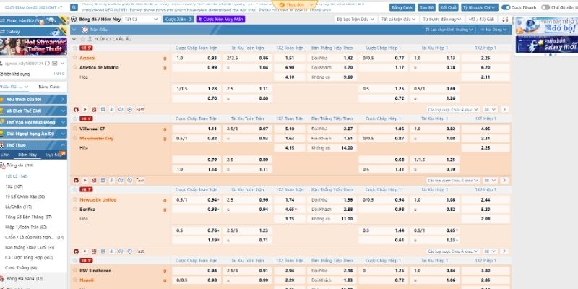Image resolution: width=578 pixels, height=289 pixels.
Task: Select Arsenal handicap odds 0.93
Action: tap(212, 58)
